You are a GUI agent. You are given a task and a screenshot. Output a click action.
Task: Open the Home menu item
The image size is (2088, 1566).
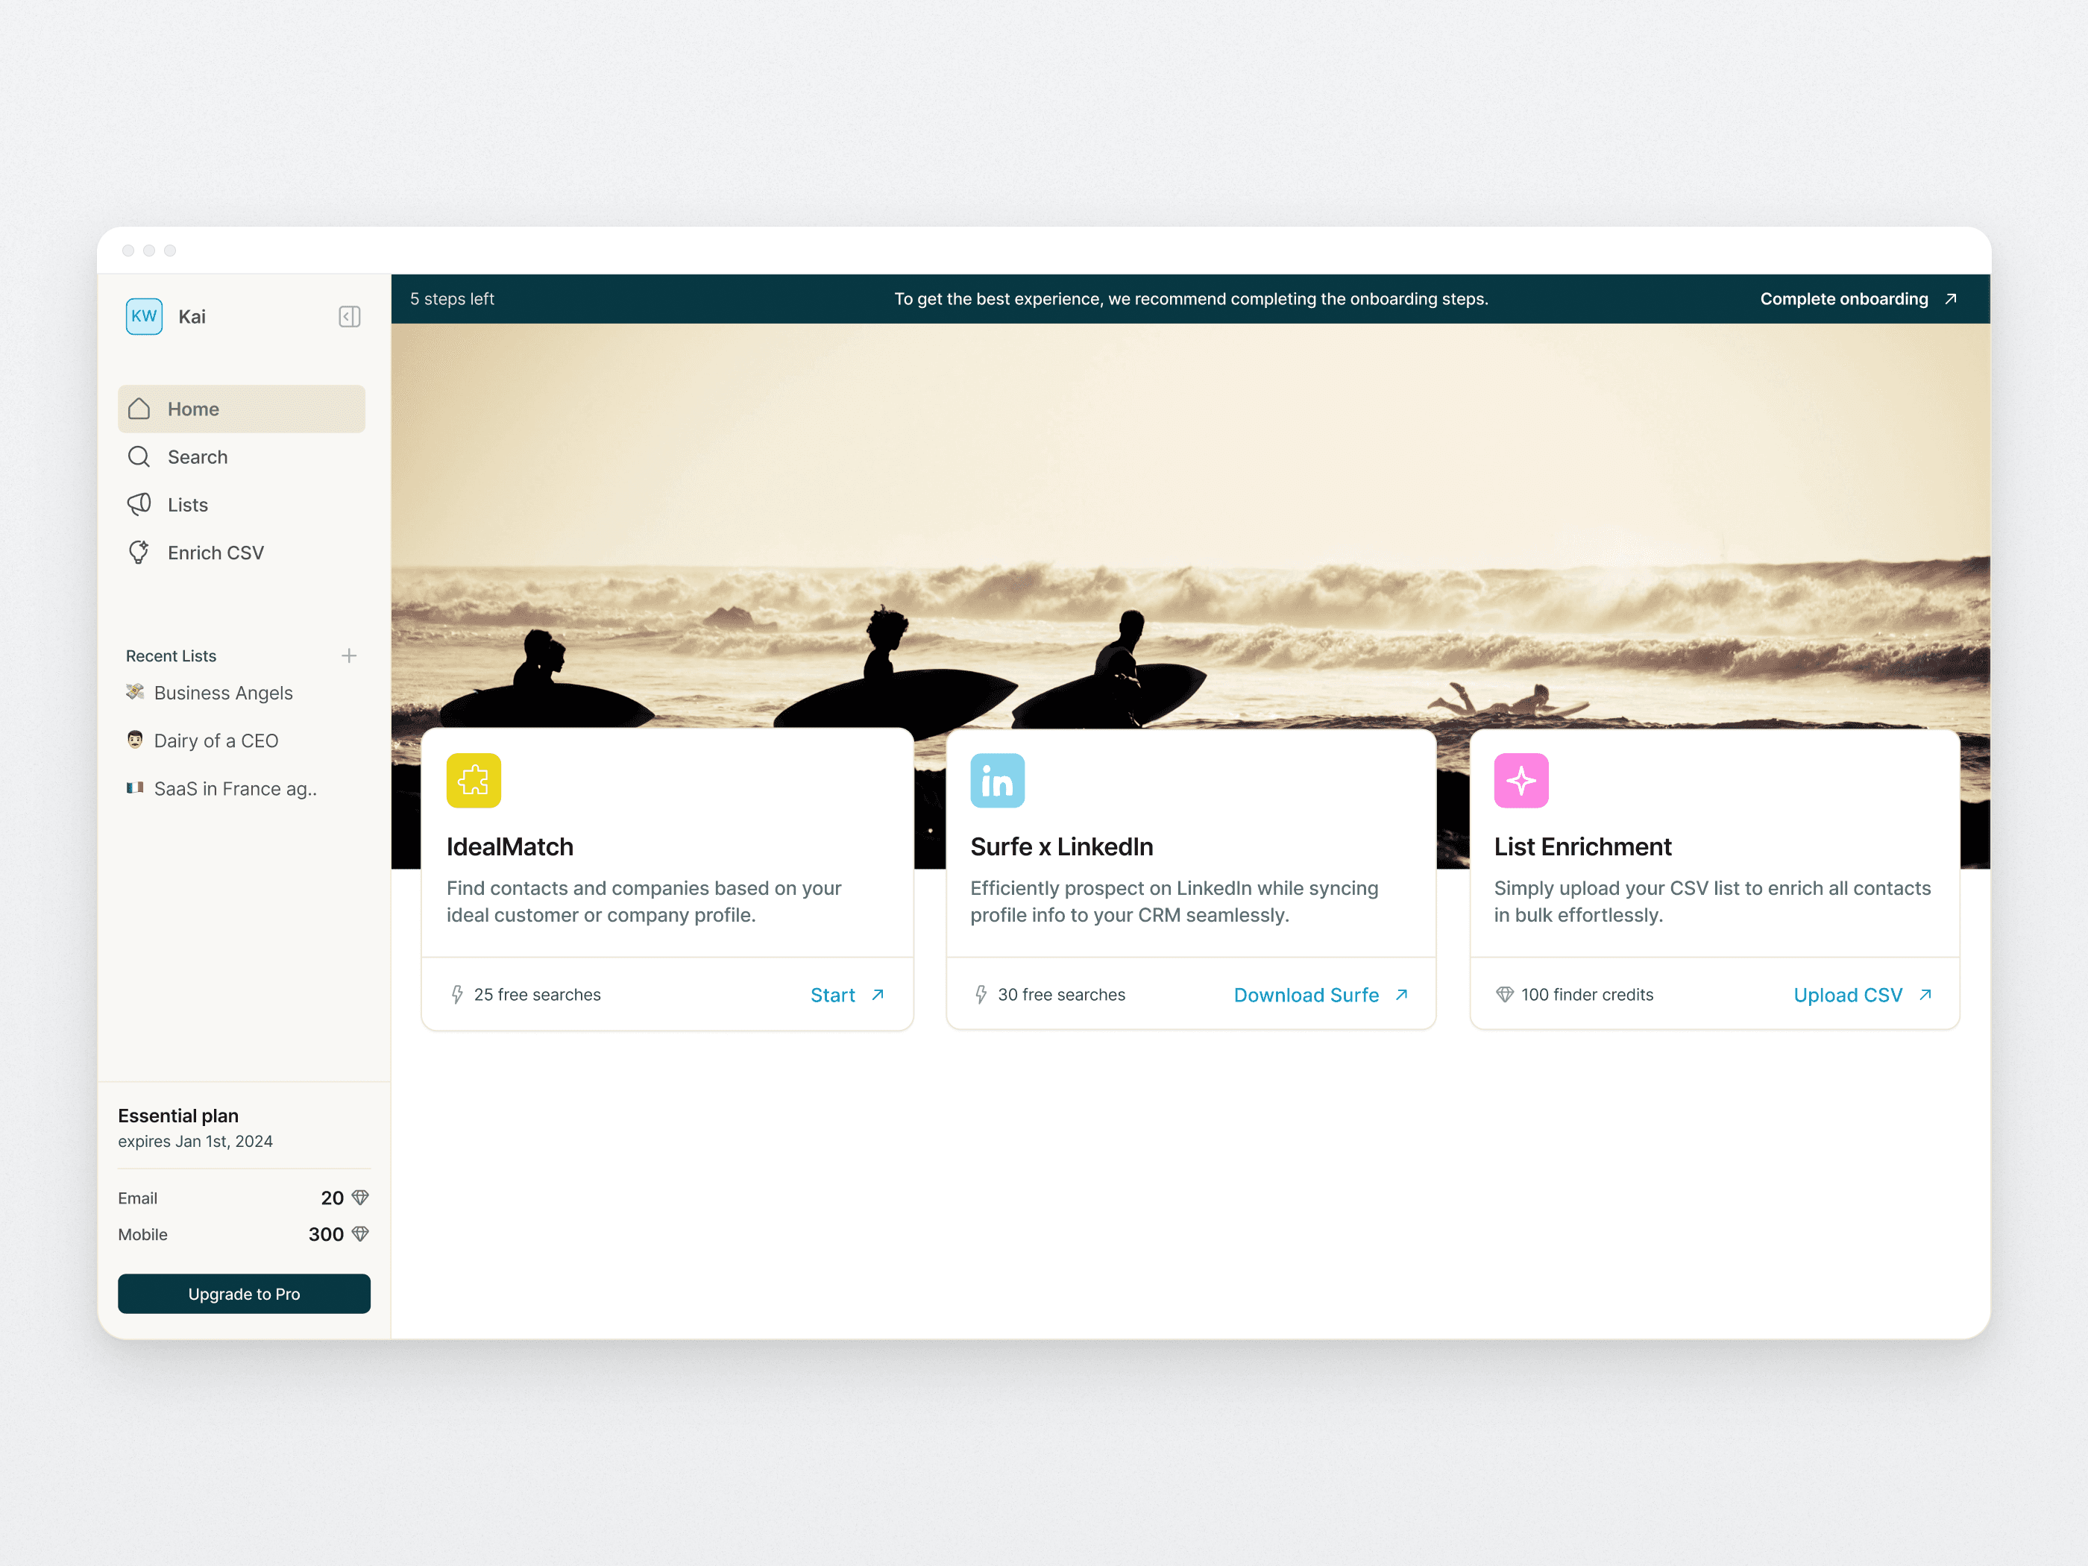click(242, 409)
